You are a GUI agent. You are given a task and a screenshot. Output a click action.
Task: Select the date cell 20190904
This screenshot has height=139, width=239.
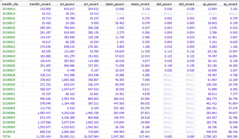[x=9, y=103]
